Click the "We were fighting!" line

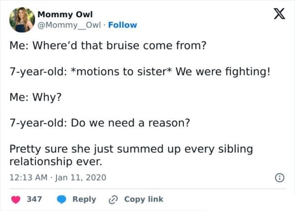[140, 72]
